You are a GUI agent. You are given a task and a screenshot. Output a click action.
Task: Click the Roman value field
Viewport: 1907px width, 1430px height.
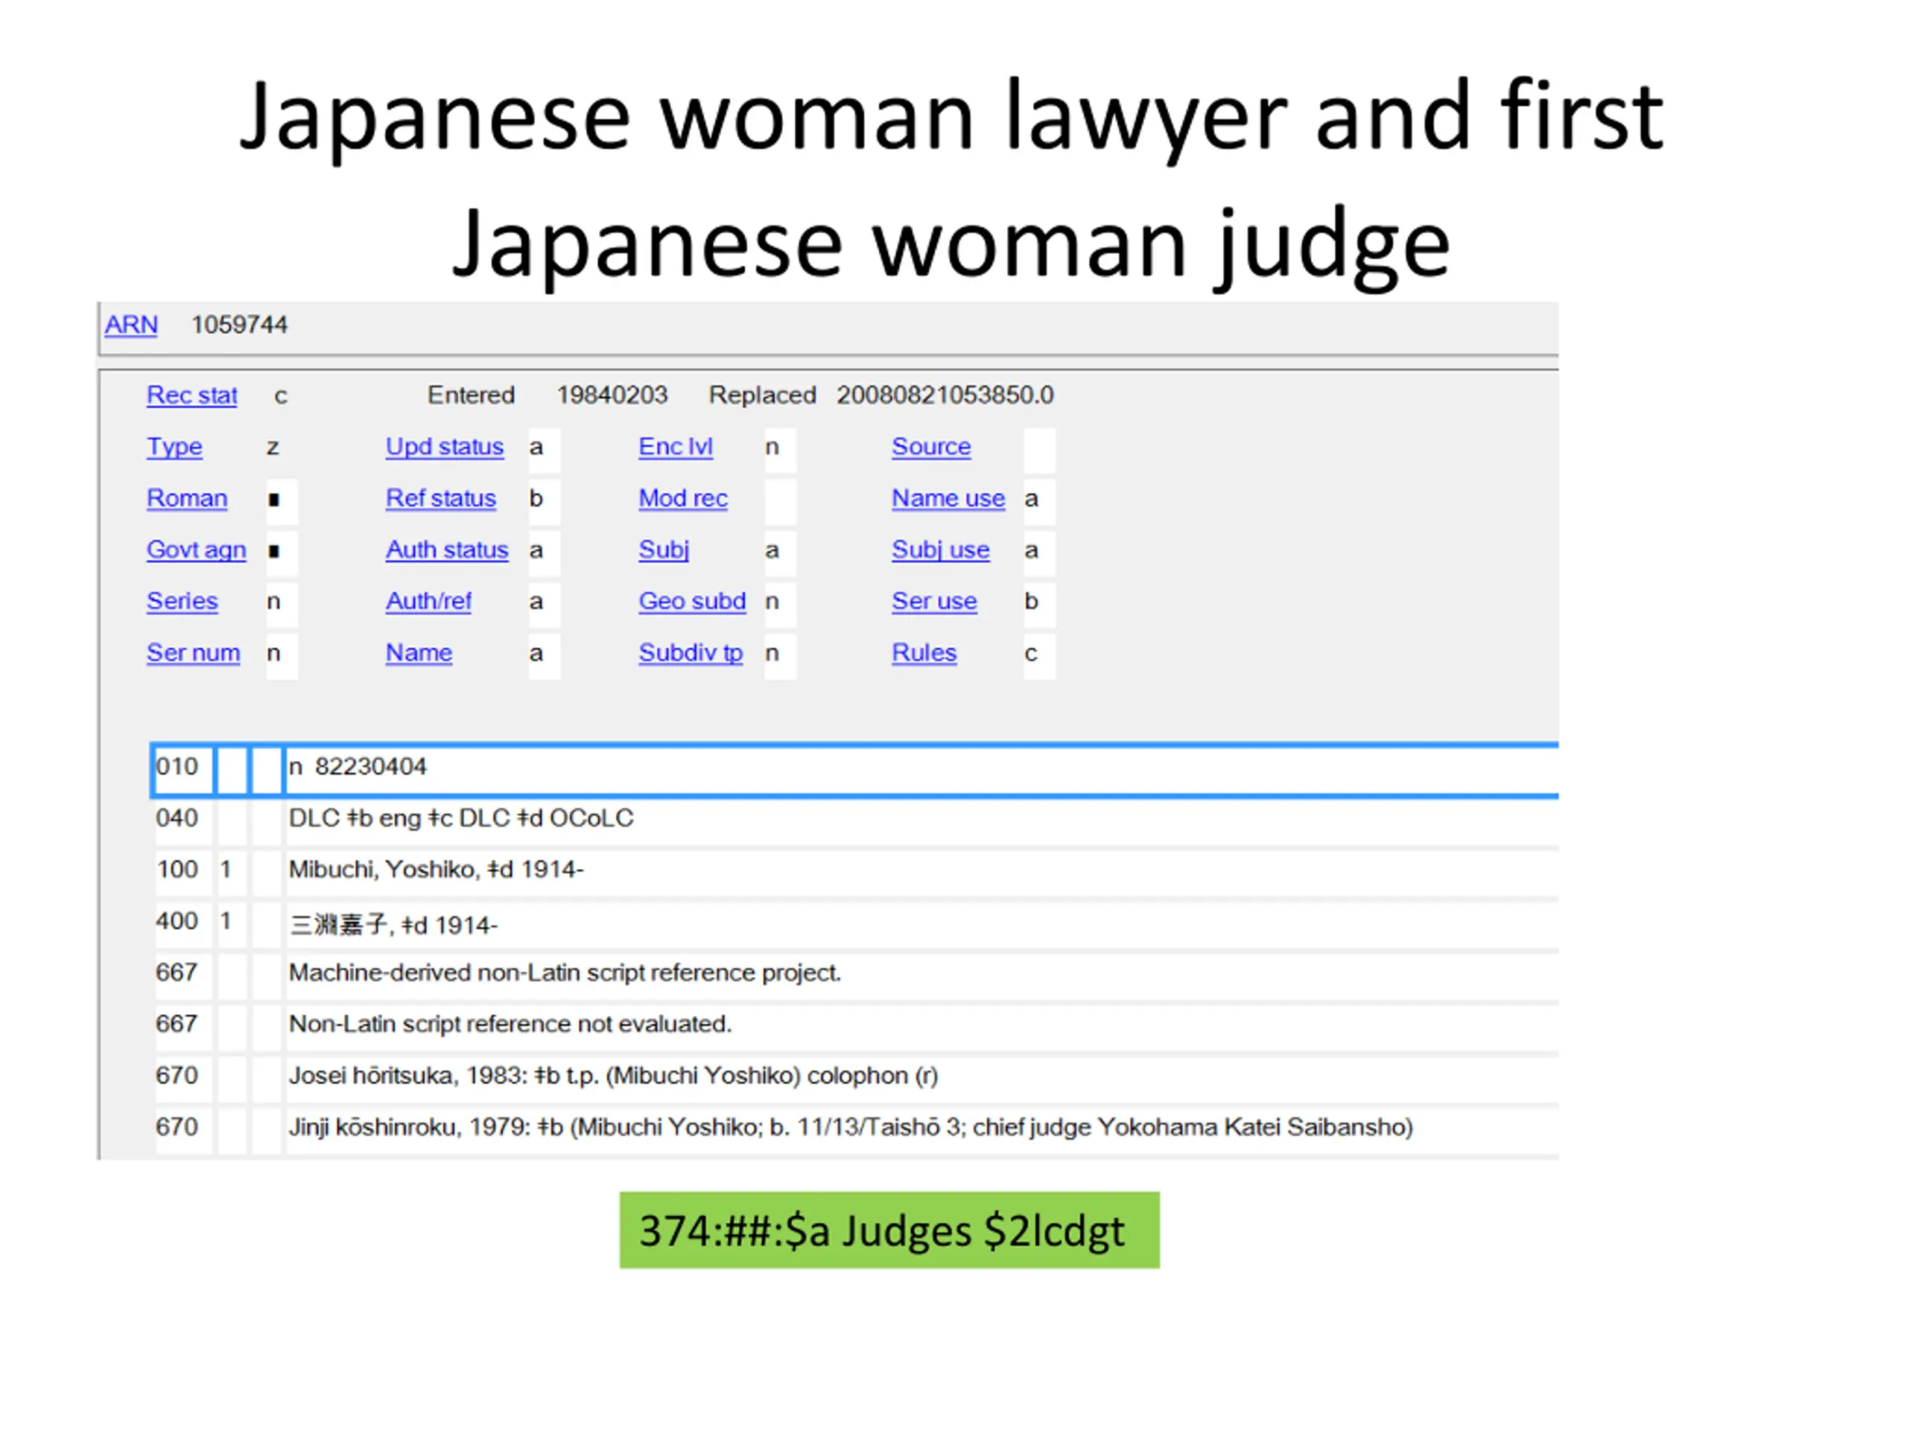[x=282, y=500]
